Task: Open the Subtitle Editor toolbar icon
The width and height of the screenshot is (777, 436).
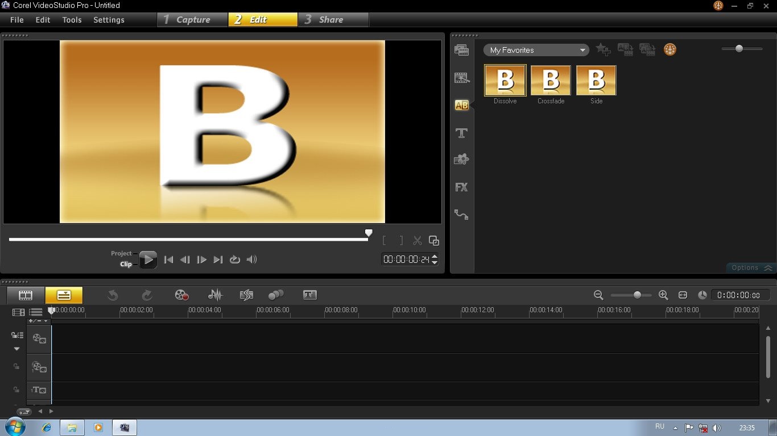Action: 309,295
